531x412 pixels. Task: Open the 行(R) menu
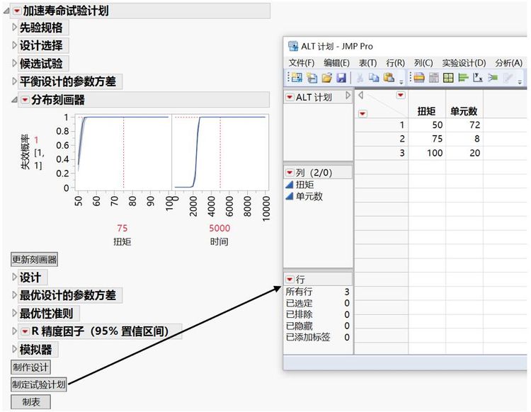tap(396, 63)
